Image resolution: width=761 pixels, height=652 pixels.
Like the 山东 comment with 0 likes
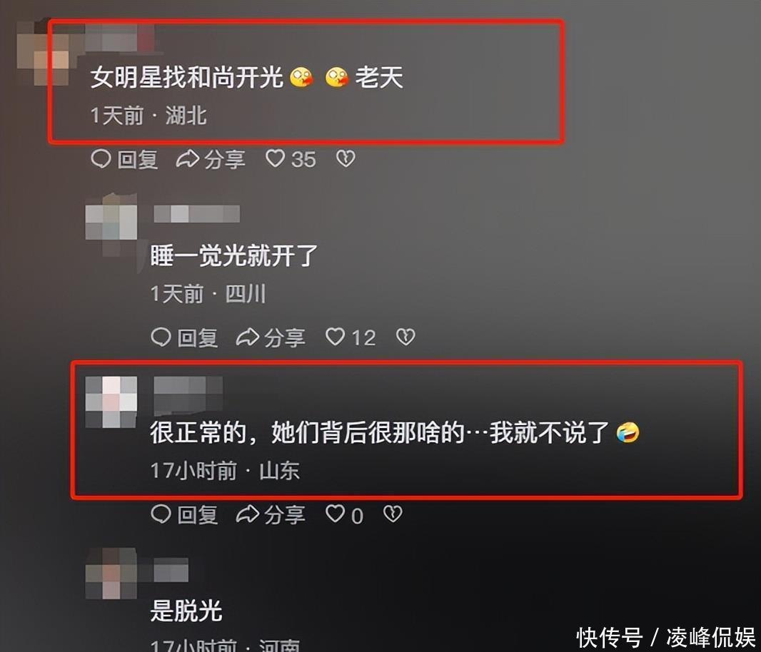tap(343, 514)
